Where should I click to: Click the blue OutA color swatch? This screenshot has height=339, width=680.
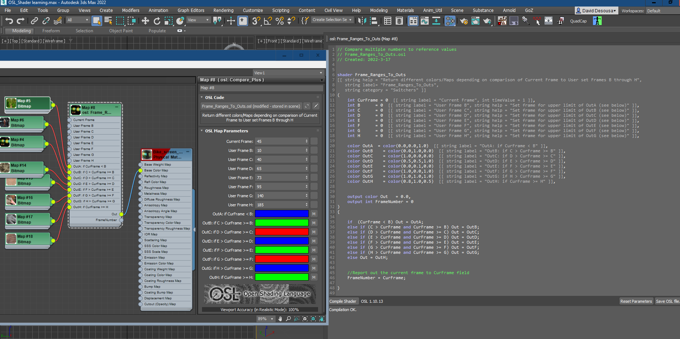point(281,214)
